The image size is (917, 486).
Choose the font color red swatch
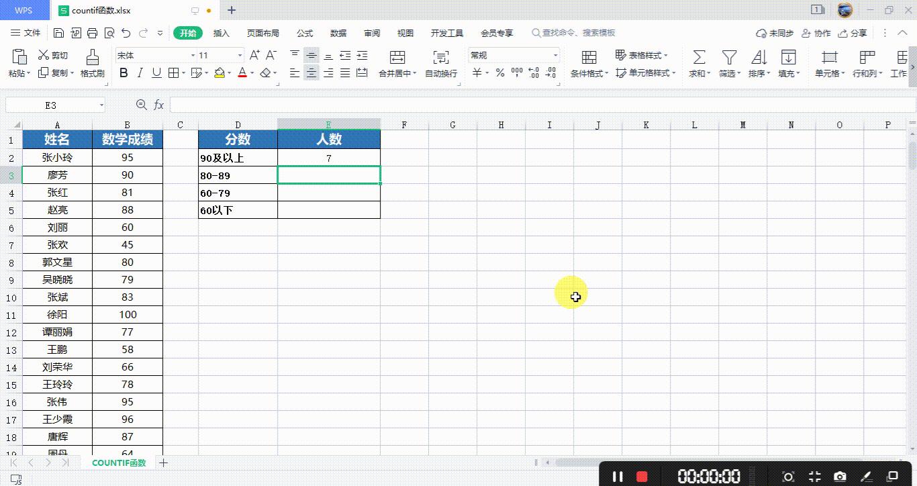click(x=242, y=72)
